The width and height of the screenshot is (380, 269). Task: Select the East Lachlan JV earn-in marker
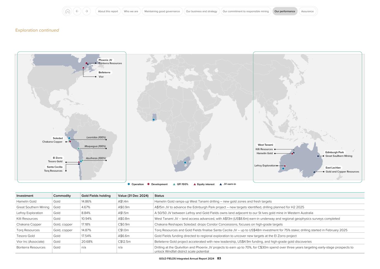click(314, 171)
